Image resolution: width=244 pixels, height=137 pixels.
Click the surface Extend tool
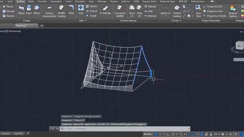pos(91,11)
